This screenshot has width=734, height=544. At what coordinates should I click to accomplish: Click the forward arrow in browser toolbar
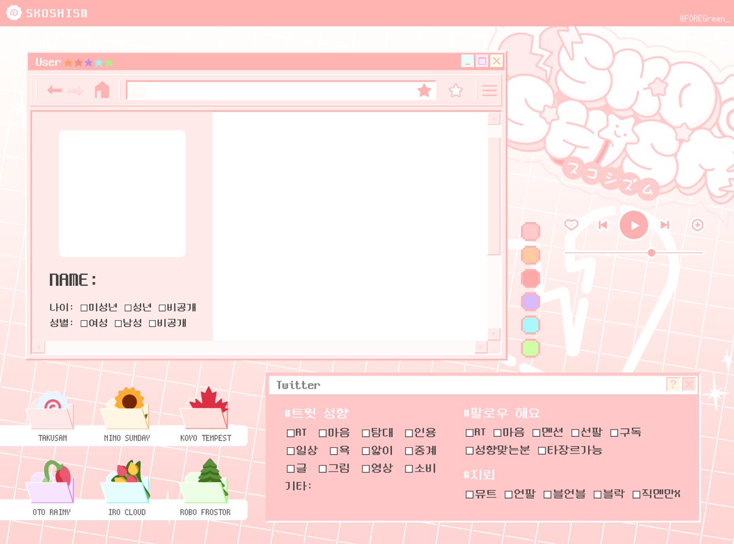point(76,91)
